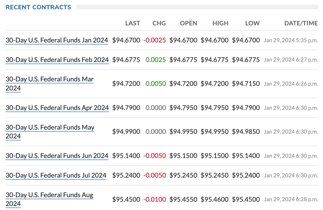Select the Jun 2024 last price $95.1400
Viewport: 323px width, 210px height.
click(126, 156)
